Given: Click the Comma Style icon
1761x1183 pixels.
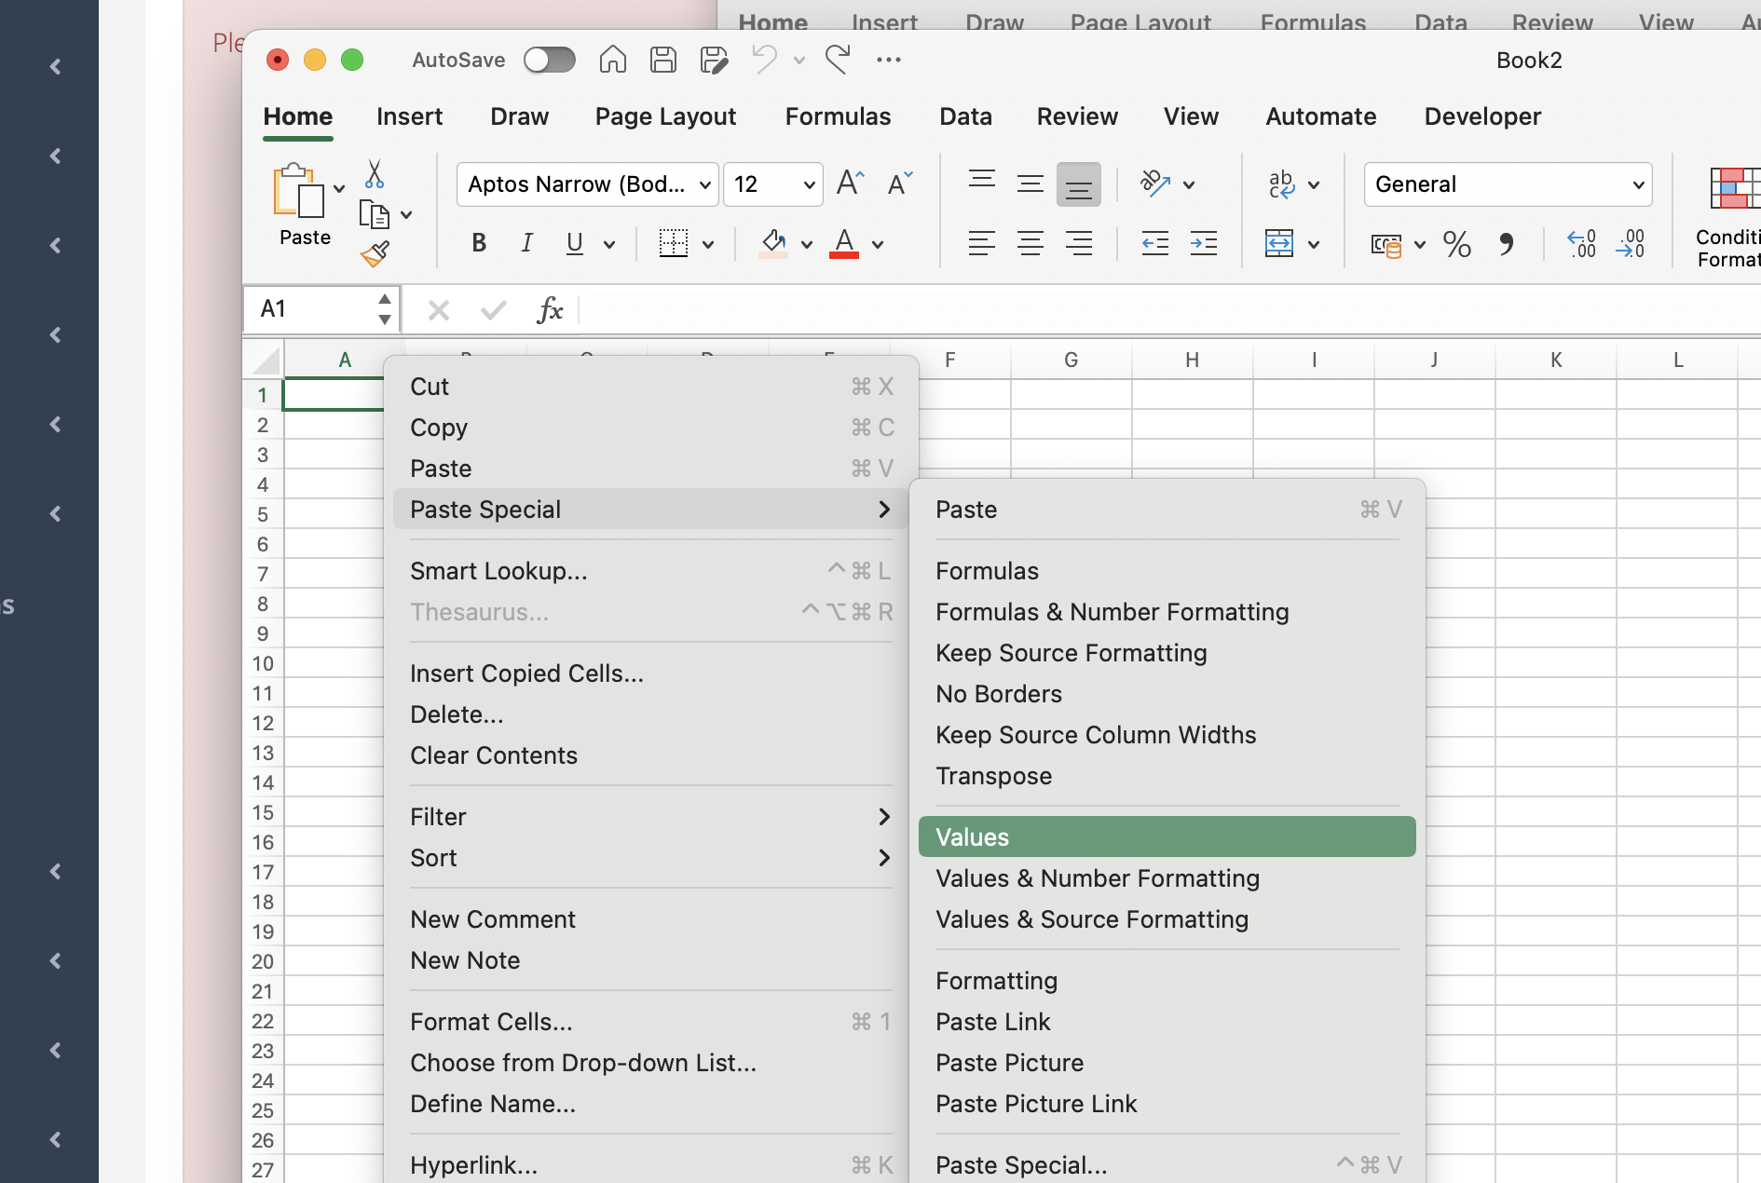Looking at the screenshot, I should tap(1506, 244).
